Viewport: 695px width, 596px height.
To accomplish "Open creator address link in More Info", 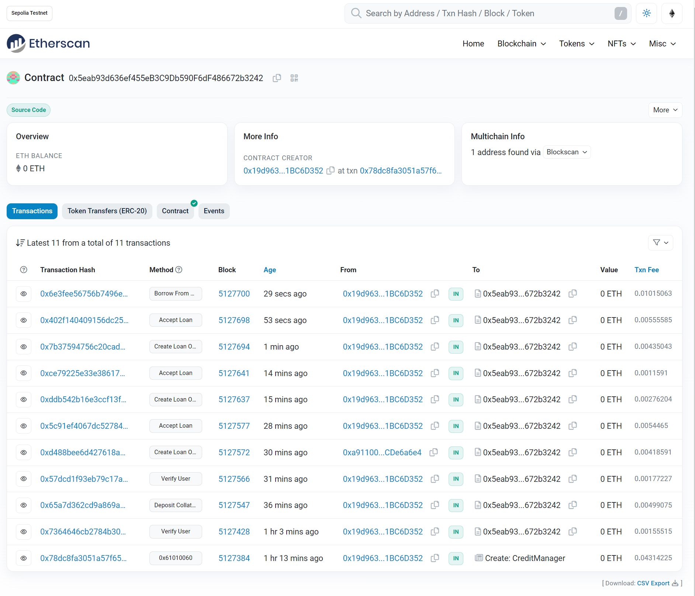I will pos(283,171).
